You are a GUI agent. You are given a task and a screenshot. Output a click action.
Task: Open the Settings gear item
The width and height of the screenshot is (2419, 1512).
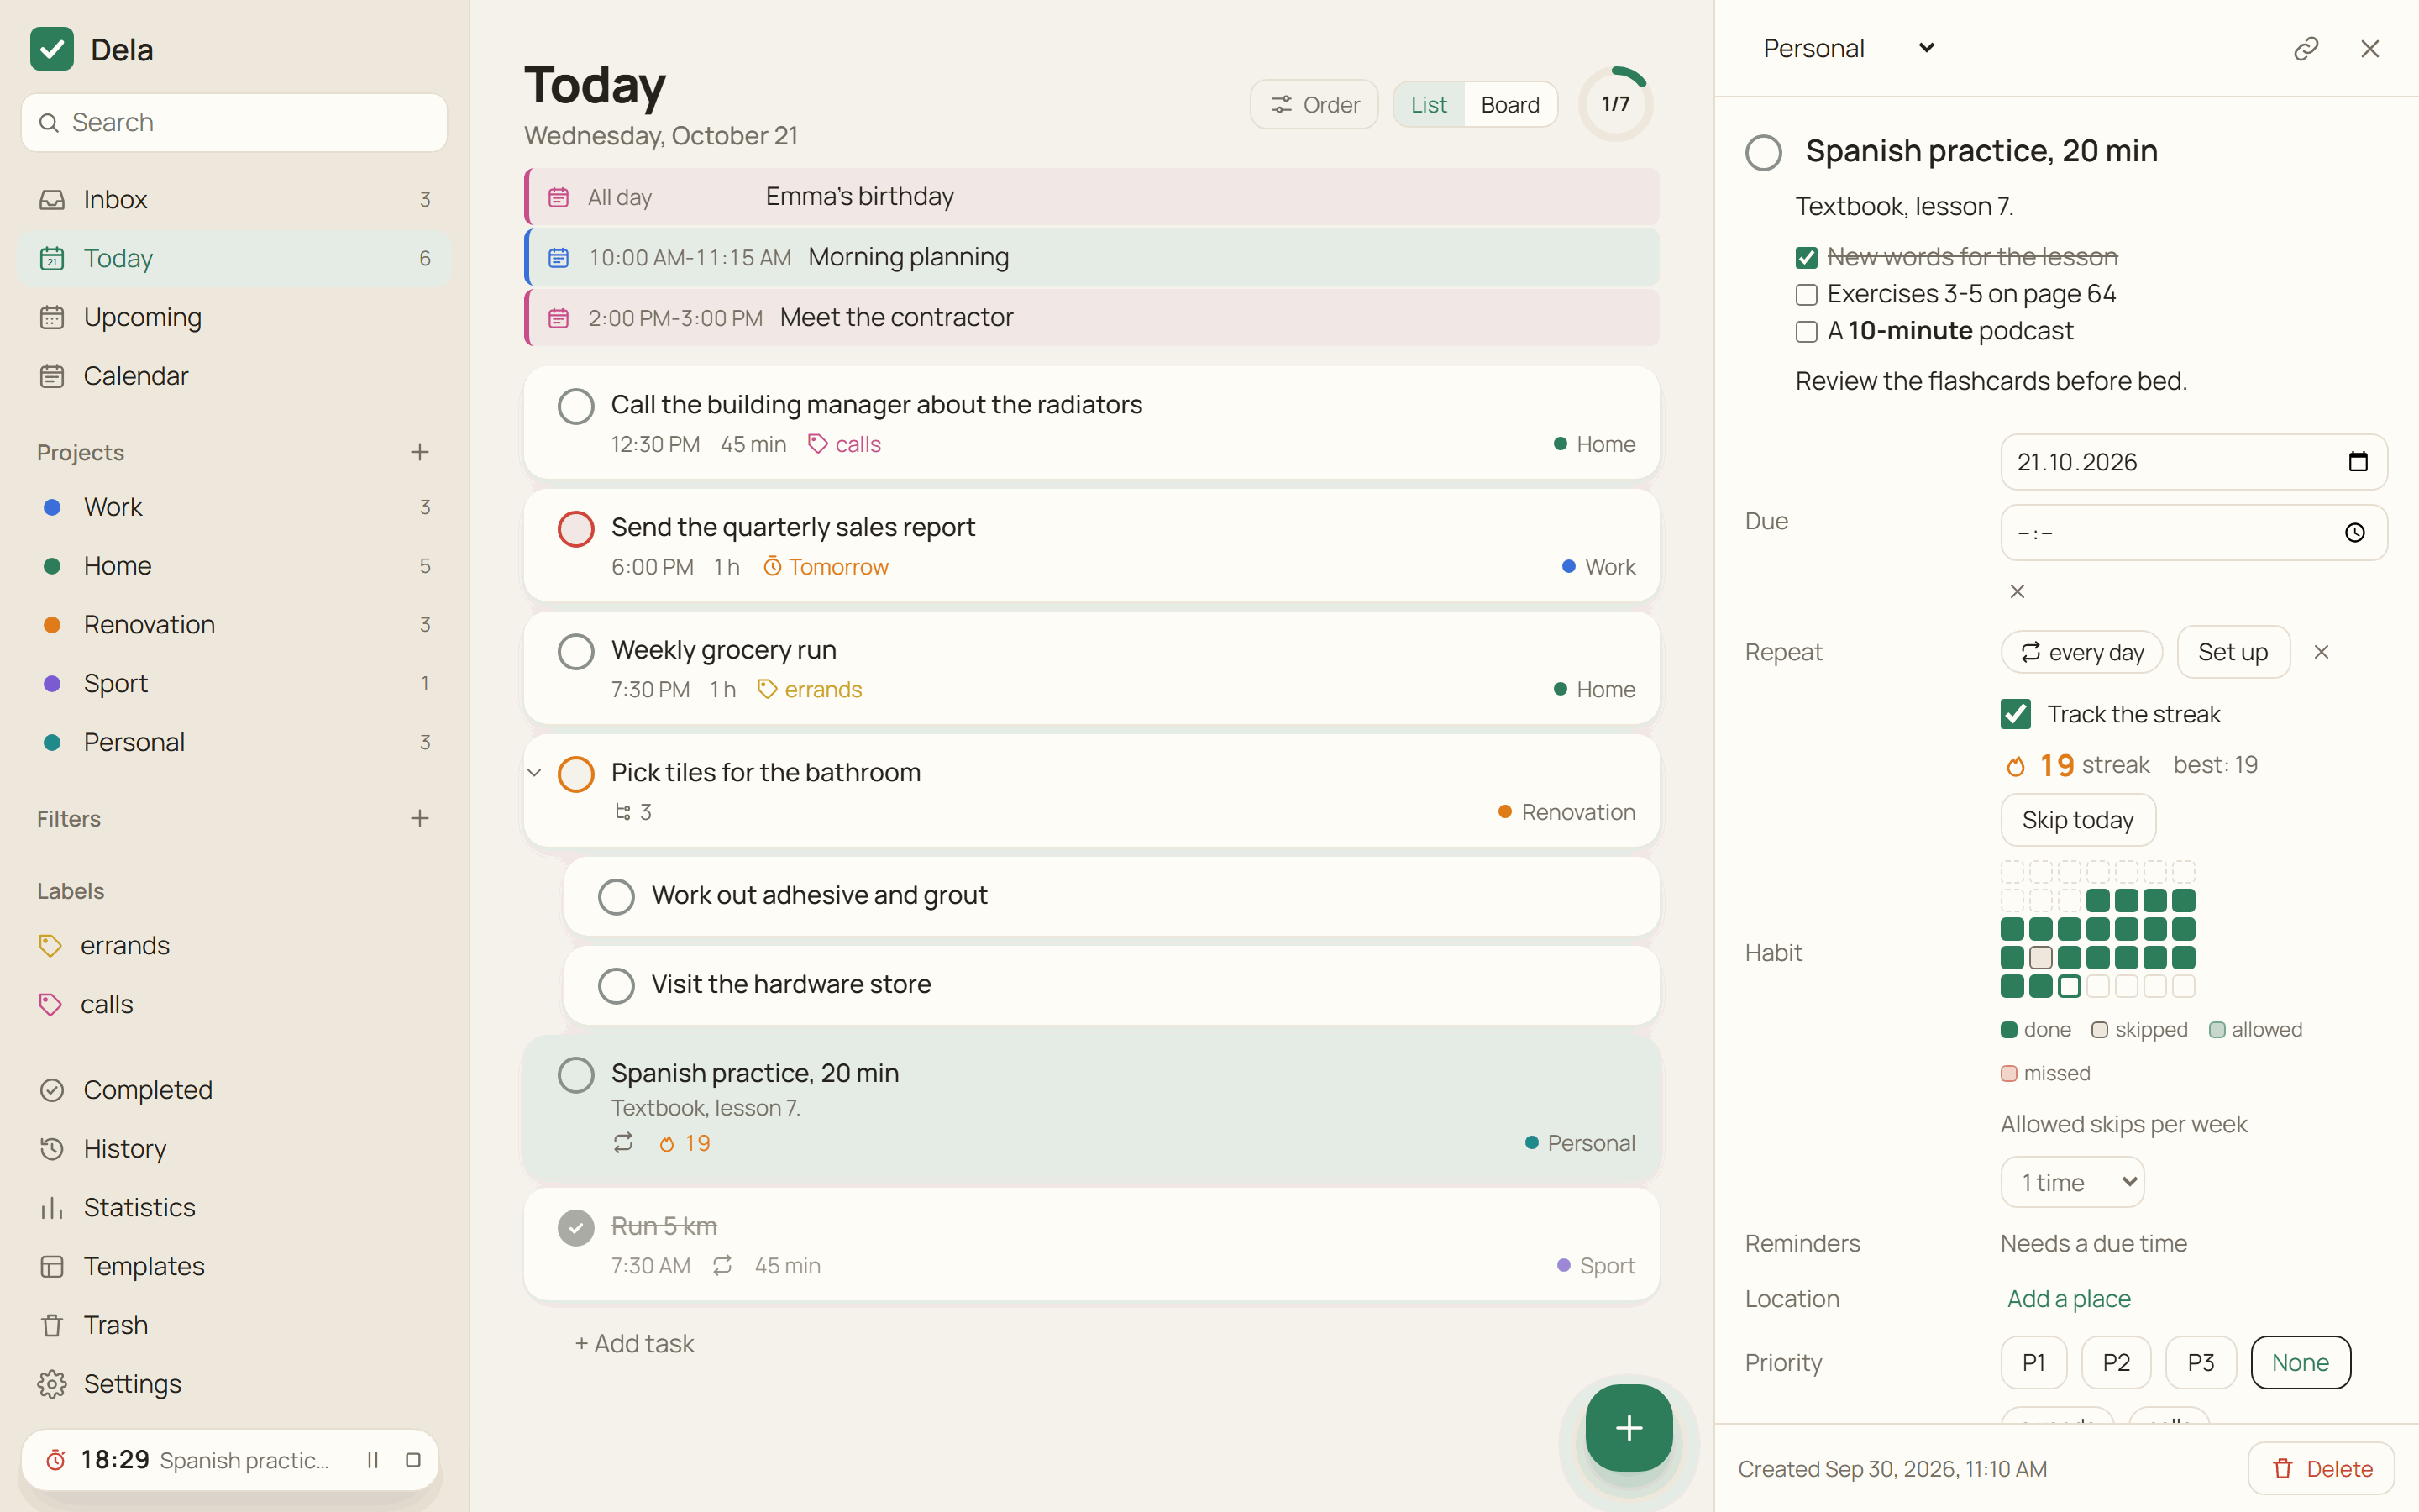(234, 1384)
